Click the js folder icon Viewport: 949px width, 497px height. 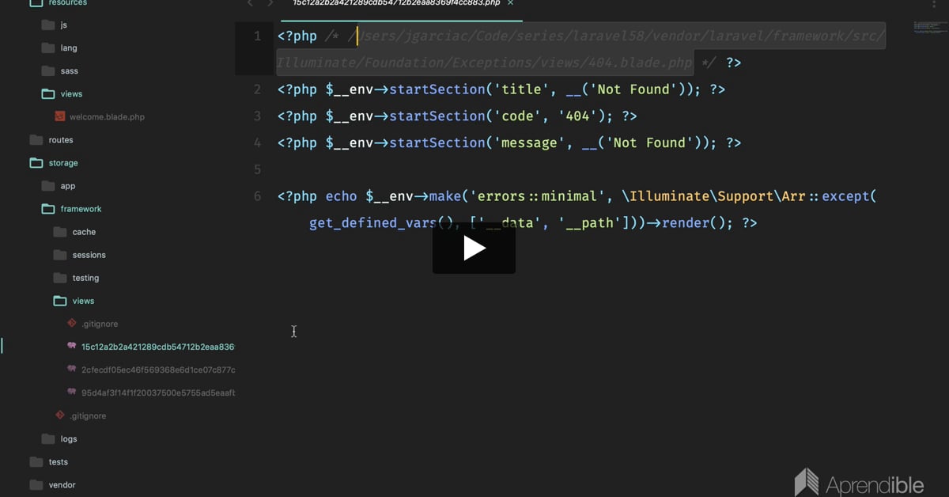tap(47, 25)
